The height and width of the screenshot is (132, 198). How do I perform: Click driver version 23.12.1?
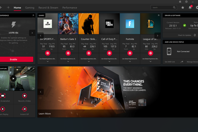coord(173,26)
